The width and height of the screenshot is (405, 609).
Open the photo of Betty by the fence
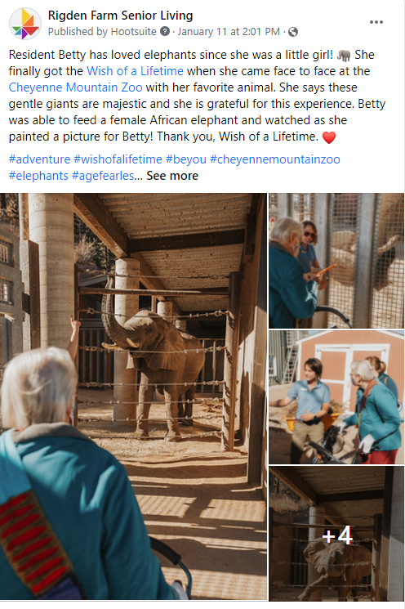coord(336,261)
